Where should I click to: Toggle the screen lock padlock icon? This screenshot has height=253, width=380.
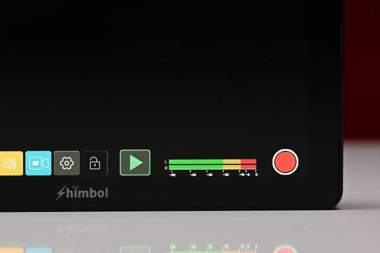(95, 163)
